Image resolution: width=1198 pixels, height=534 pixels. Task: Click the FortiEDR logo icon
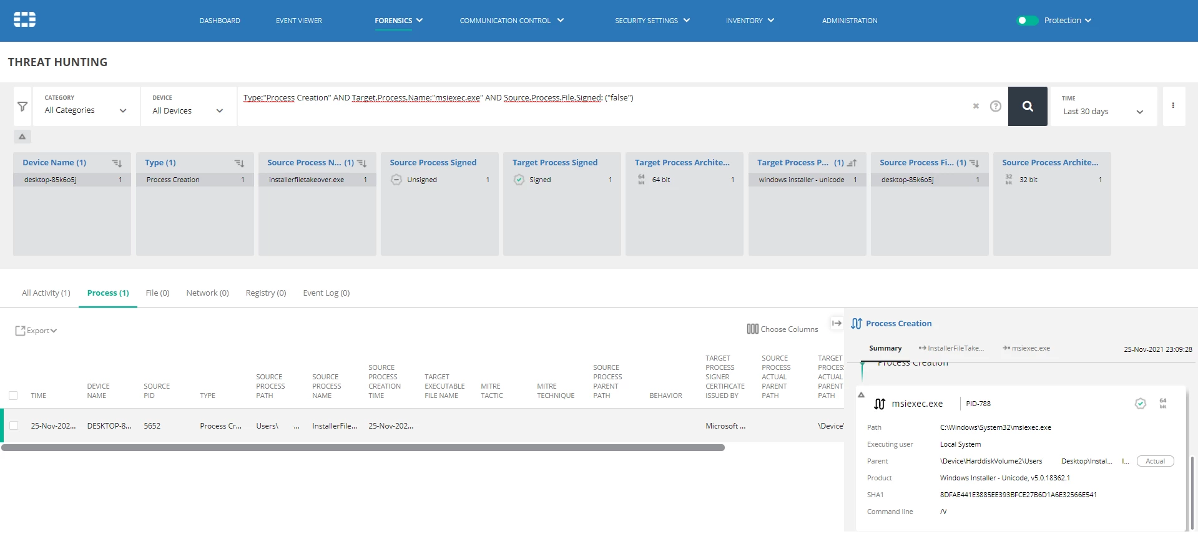click(24, 19)
